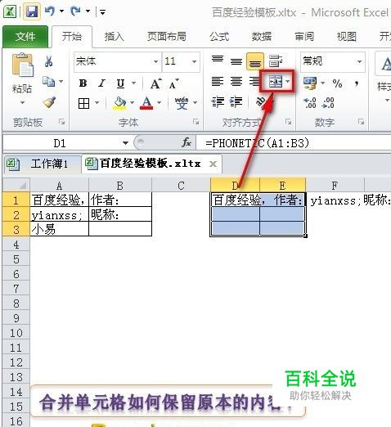Open the number format dropdown 常规
This screenshot has height=427, width=391.
coord(359,61)
